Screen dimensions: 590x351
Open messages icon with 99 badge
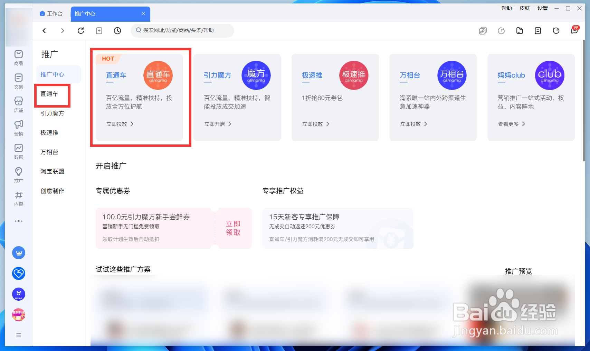click(x=575, y=30)
